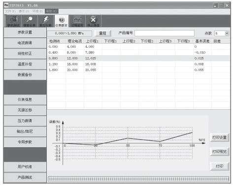Viewport: 234px width, 186px height.
Task: Select 压力微调 in the left sidebar
Action: click(25, 121)
